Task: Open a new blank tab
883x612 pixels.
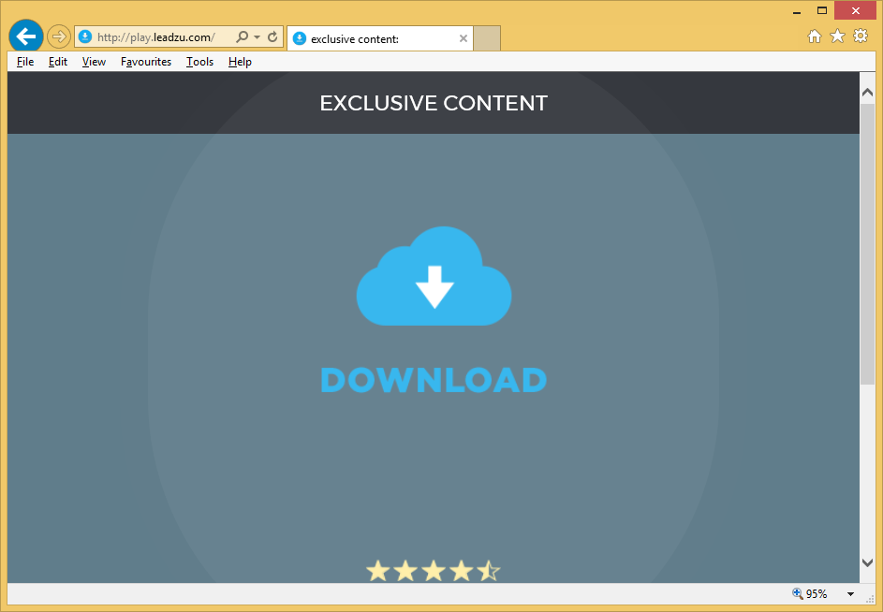Action: (x=487, y=38)
